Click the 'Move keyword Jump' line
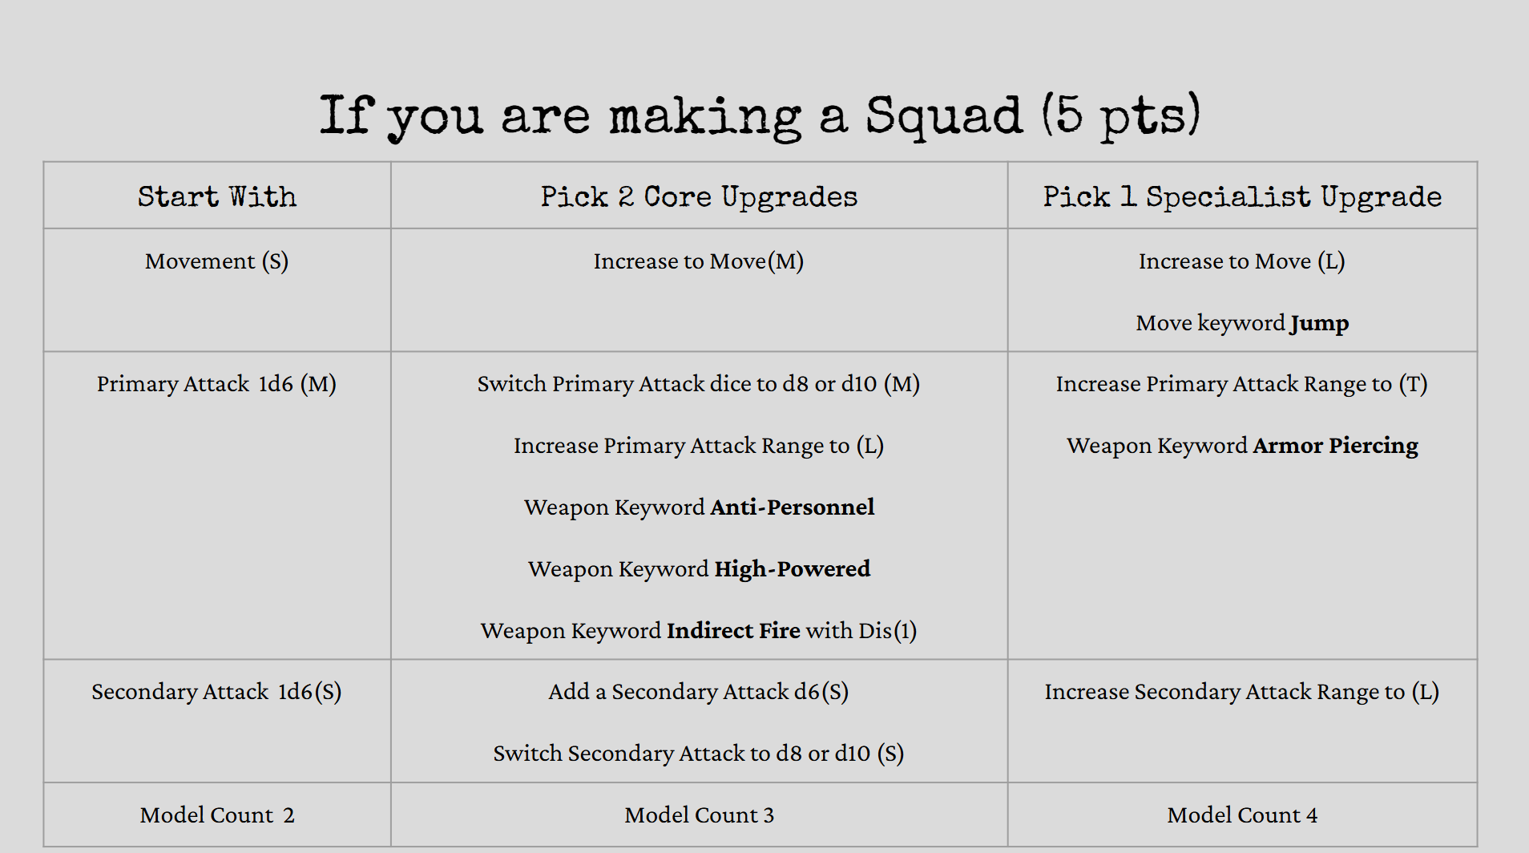Screen dimensions: 1529x853 click(x=1242, y=323)
